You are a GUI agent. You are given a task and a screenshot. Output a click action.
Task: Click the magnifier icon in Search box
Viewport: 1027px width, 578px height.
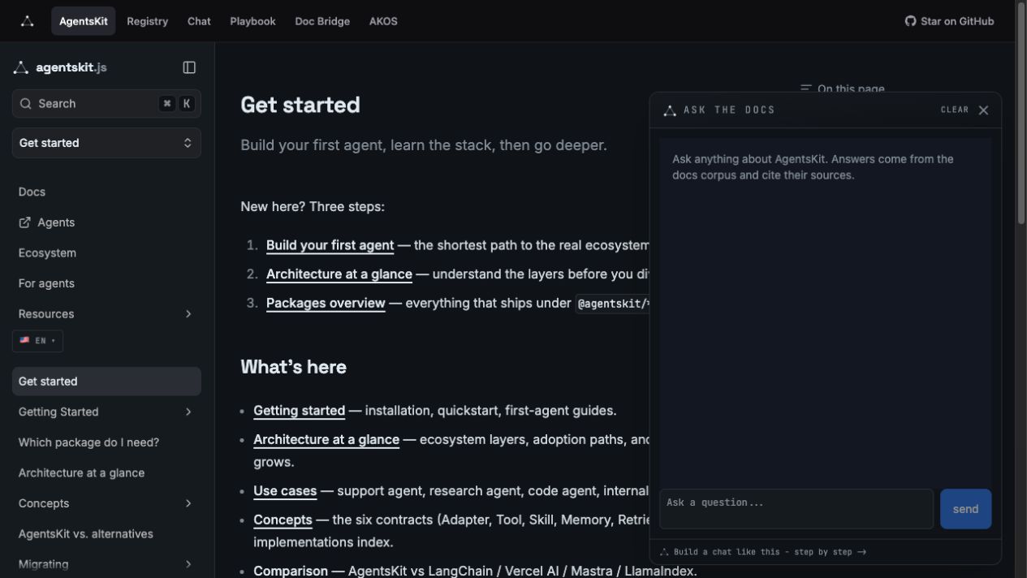pyautogui.click(x=26, y=103)
